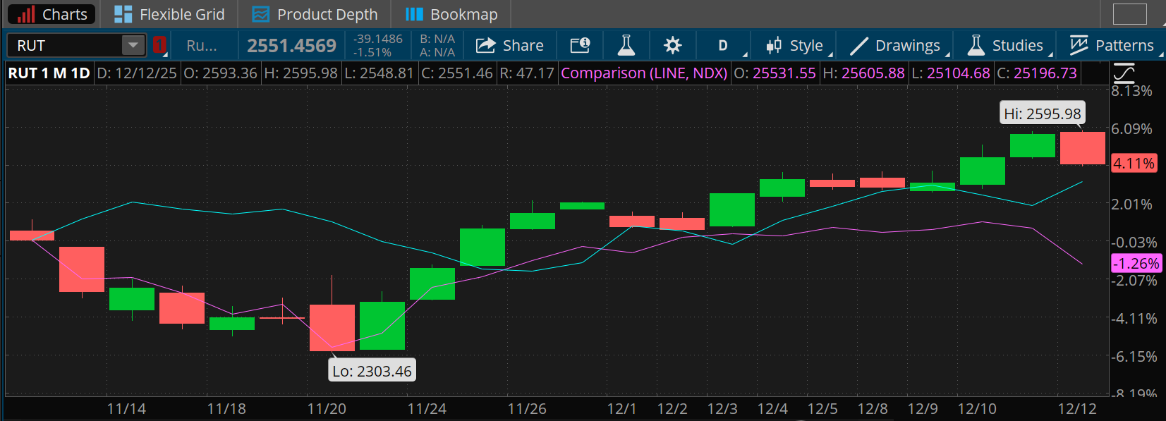Viewport: 1166px width, 421px height.
Task: Open the D timeframe dropdown
Action: point(724,45)
